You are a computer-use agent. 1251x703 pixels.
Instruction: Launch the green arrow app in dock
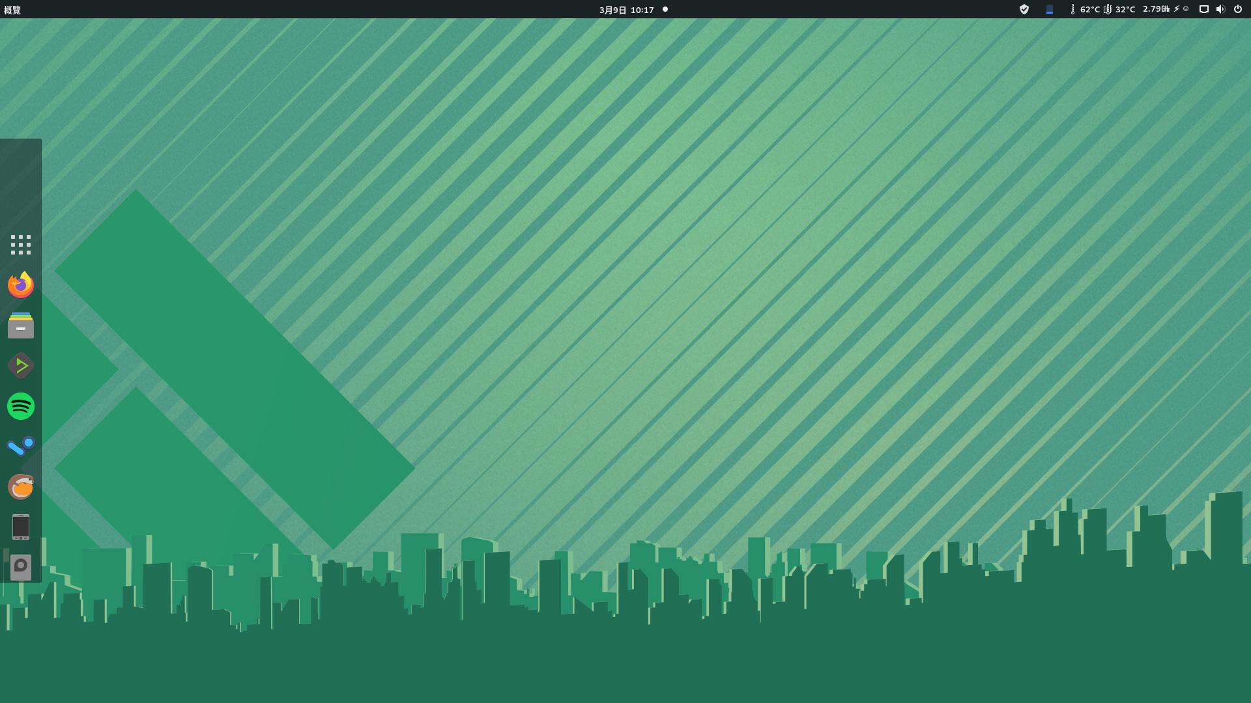(21, 366)
